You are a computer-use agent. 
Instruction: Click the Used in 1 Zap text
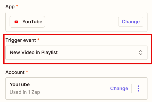(25, 92)
